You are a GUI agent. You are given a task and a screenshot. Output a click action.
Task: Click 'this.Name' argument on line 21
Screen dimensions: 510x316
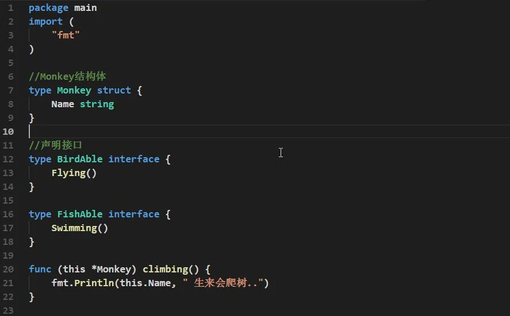[145, 283]
